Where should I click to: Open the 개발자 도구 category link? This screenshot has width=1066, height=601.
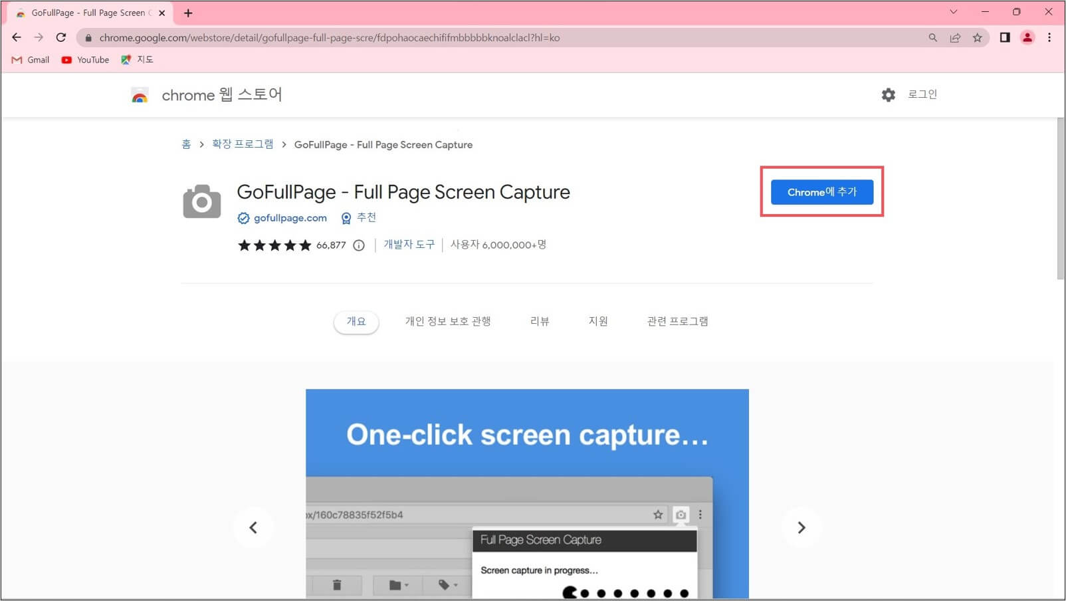pos(409,245)
